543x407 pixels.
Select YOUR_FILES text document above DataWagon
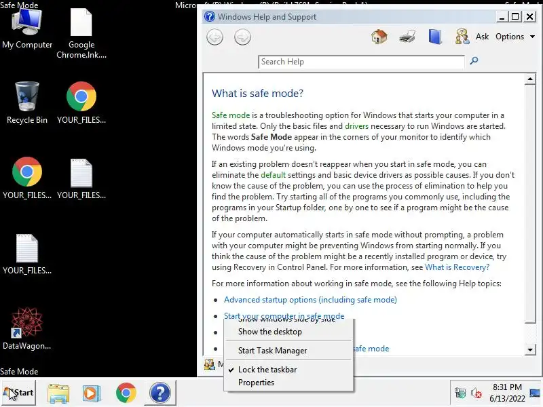(27, 254)
